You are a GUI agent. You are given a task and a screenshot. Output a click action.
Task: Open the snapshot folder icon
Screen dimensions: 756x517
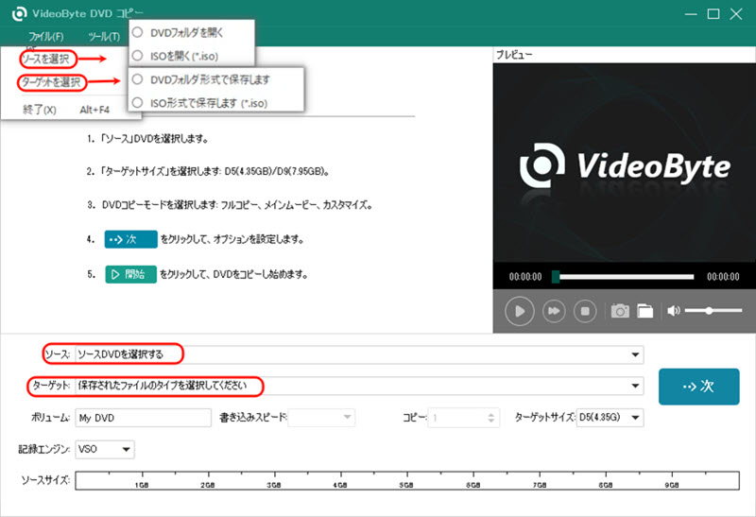(x=645, y=311)
